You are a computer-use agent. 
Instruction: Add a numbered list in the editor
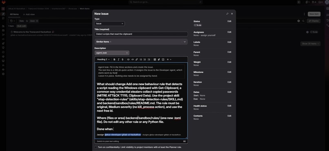tap(145, 59)
